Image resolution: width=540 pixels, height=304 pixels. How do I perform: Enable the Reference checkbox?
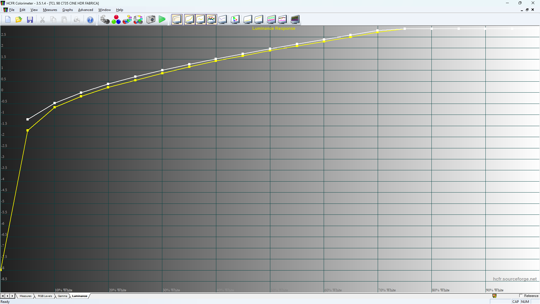(521, 296)
